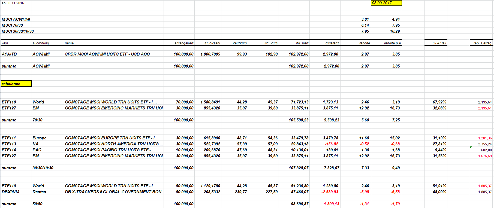Viewport: 494px width, 208px height.
Task: Click the A1JJTD wkn cell
Action: point(16,54)
